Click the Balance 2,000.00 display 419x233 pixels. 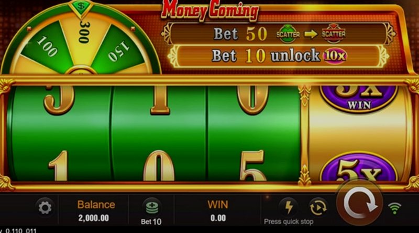[96, 211]
